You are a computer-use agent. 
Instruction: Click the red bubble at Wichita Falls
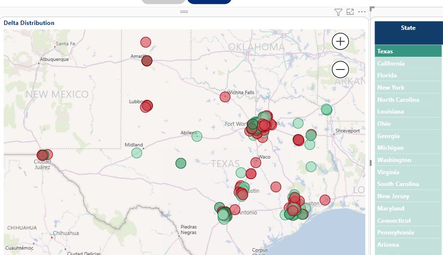click(225, 97)
